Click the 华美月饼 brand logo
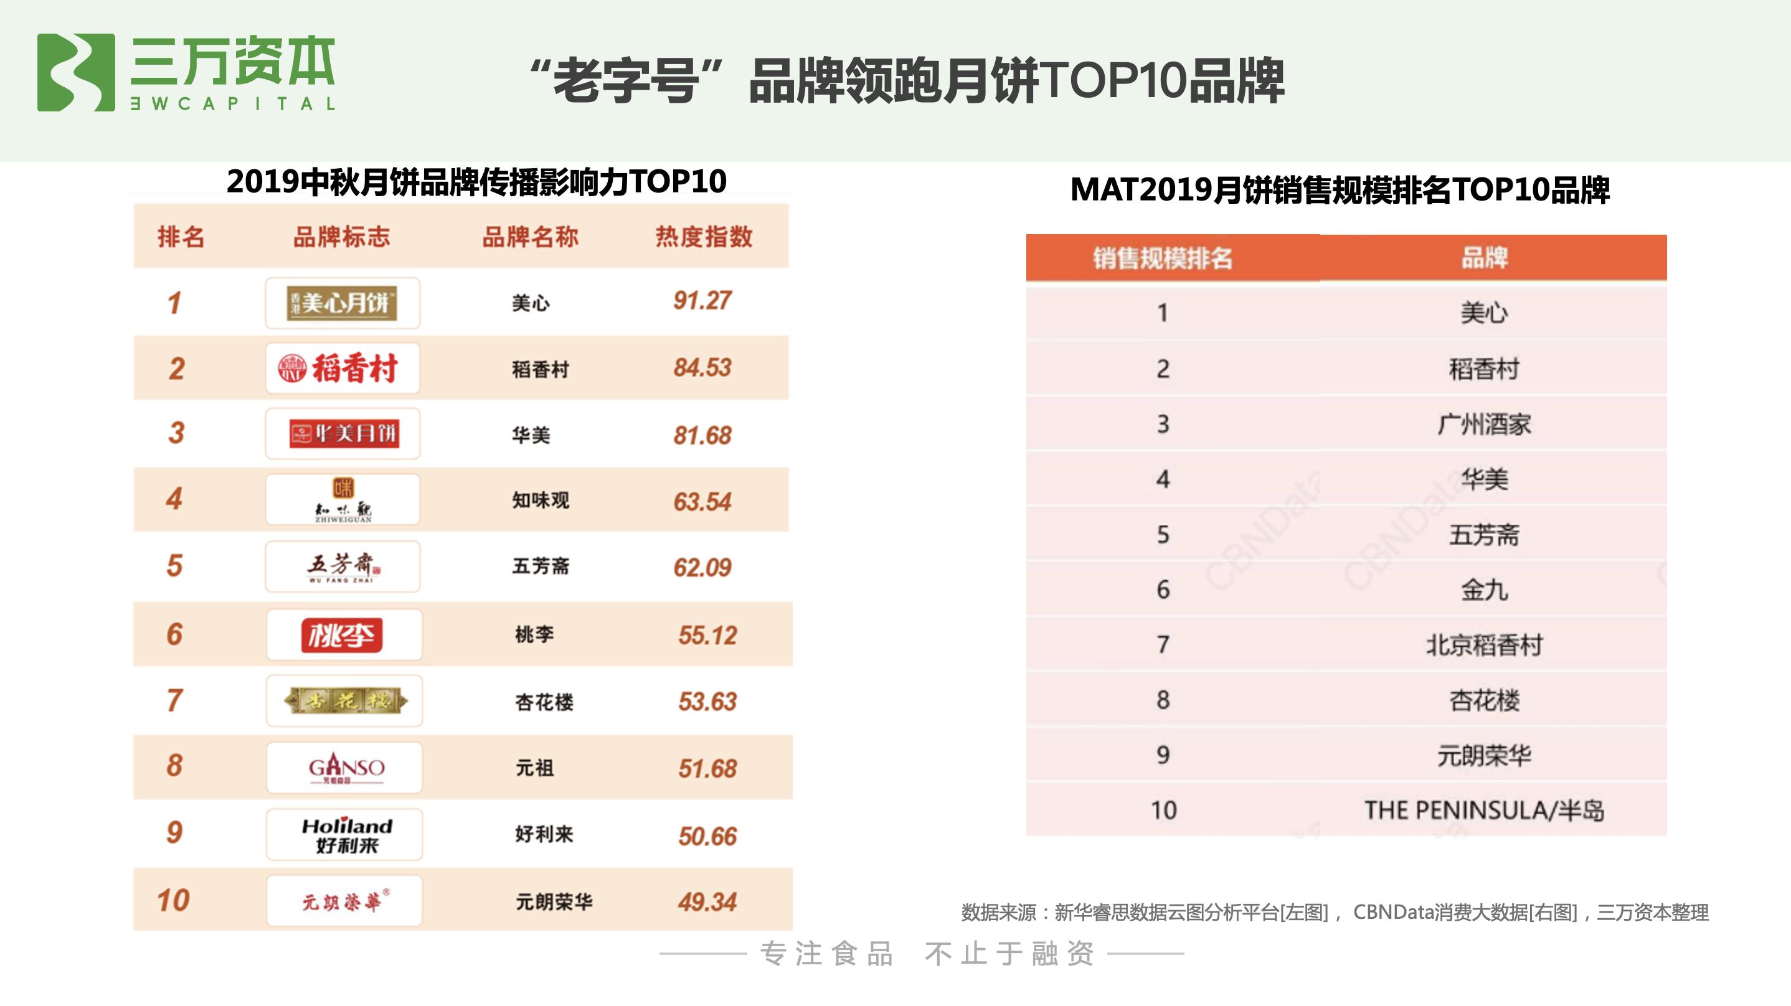The width and height of the screenshot is (1791, 1006). pos(344,434)
